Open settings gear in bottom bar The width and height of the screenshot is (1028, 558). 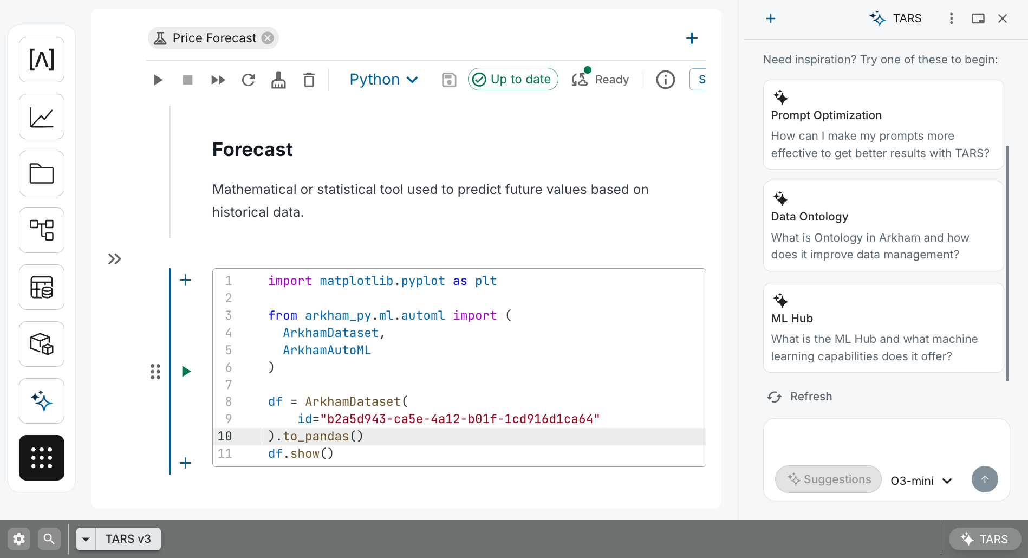click(x=19, y=539)
